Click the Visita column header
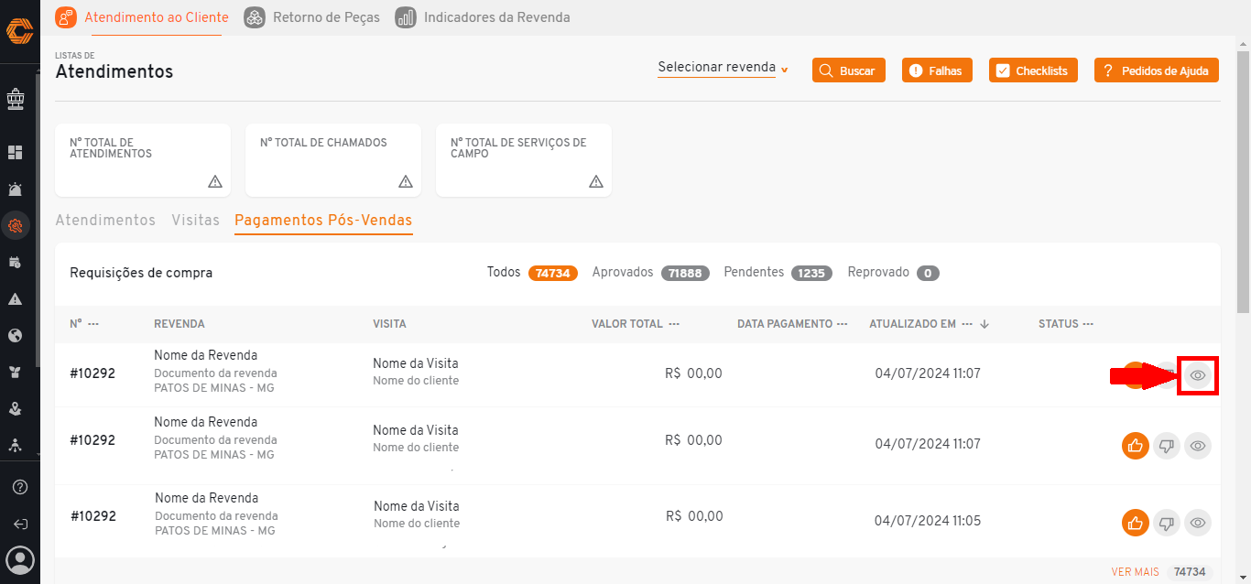The image size is (1251, 584). tap(389, 324)
